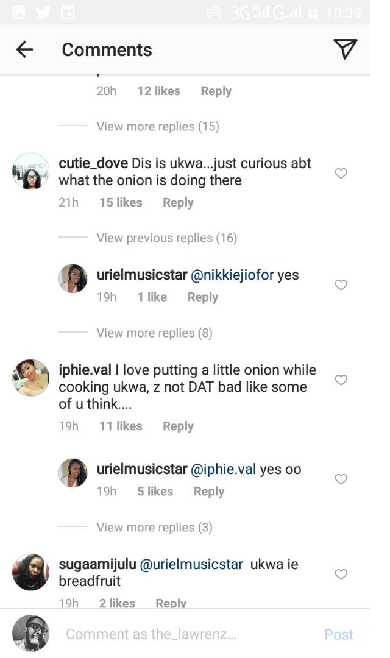Open sugaamijulu's profile picture
Image resolution: width=390 pixels, height=658 pixels.
[x=30, y=572]
